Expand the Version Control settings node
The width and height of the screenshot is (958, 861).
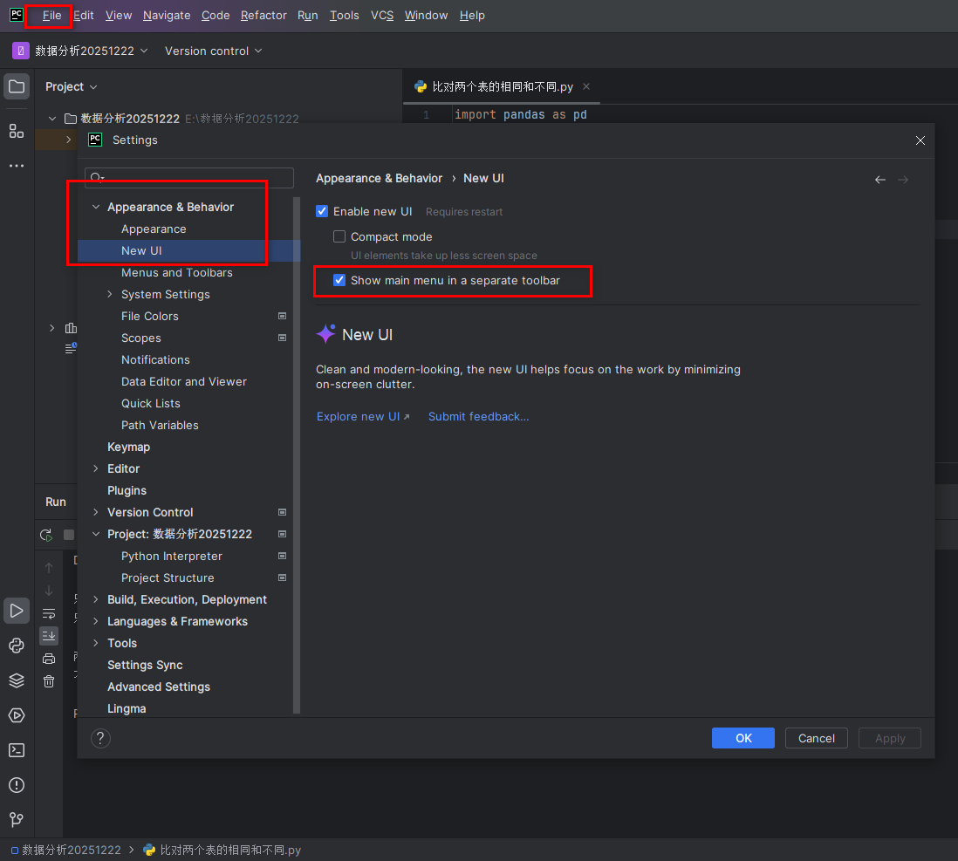point(96,512)
